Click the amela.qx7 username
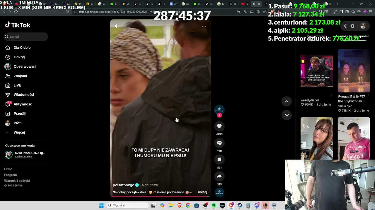Image resolution: width=375 pixels, height=210 pixels. click(345, 106)
